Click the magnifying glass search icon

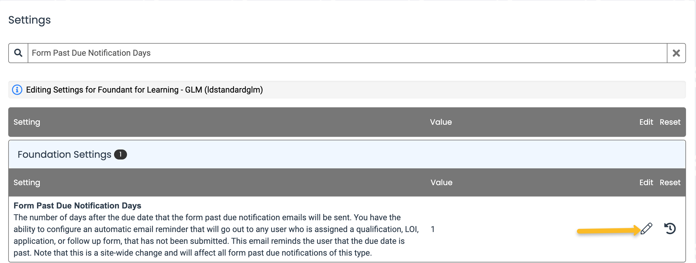coord(18,53)
